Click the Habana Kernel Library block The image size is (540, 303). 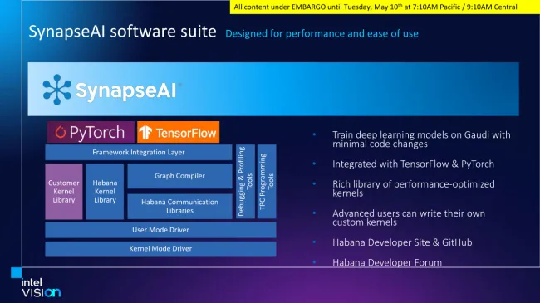pos(105,192)
